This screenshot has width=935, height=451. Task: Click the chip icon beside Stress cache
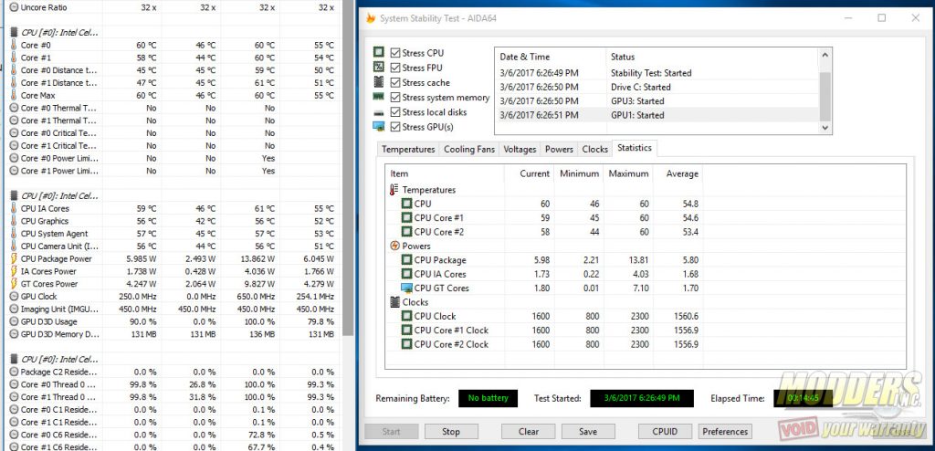378,82
